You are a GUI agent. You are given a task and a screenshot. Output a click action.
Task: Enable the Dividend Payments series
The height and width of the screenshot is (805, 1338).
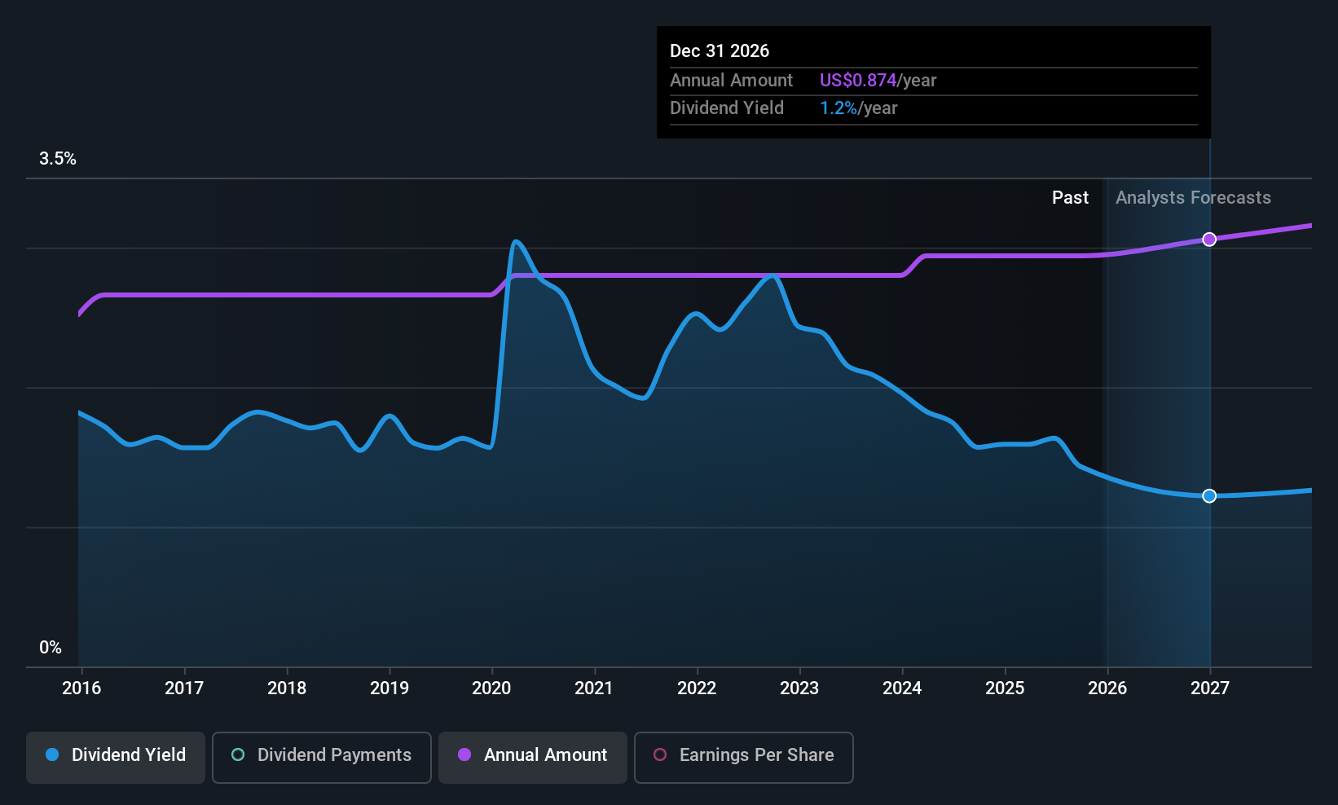[322, 756]
